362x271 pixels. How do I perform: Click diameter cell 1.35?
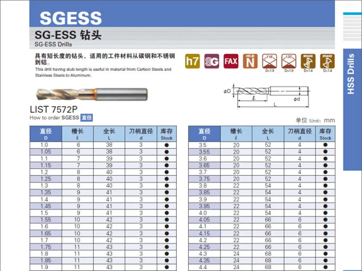click(45, 192)
